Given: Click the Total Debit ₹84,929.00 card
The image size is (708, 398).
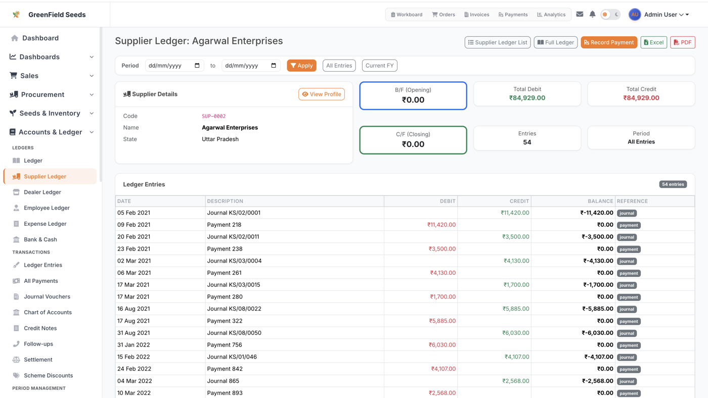Looking at the screenshot, I should (x=527, y=94).
